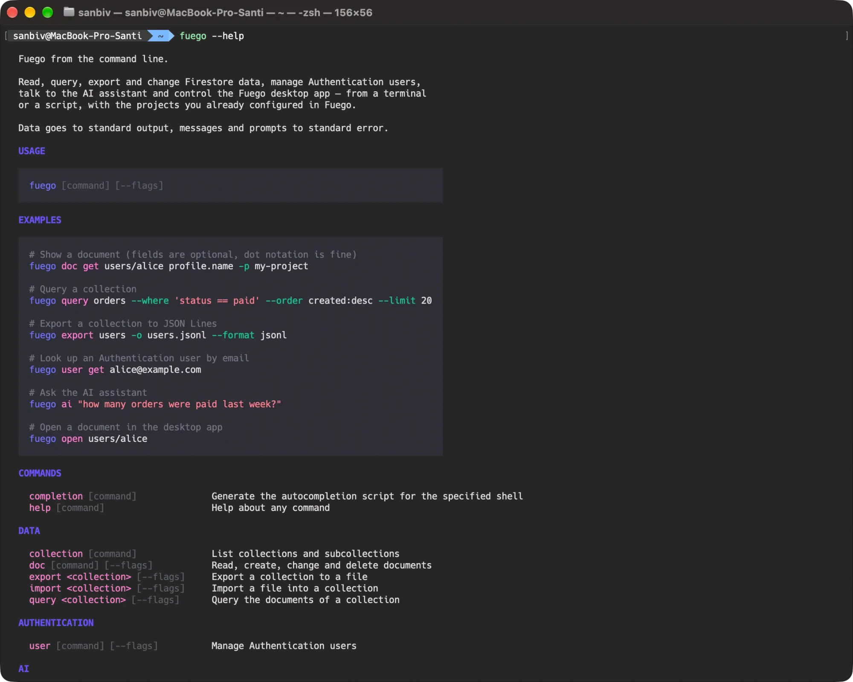Click the line starting 'or a script, with the projects'

coord(187,105)
